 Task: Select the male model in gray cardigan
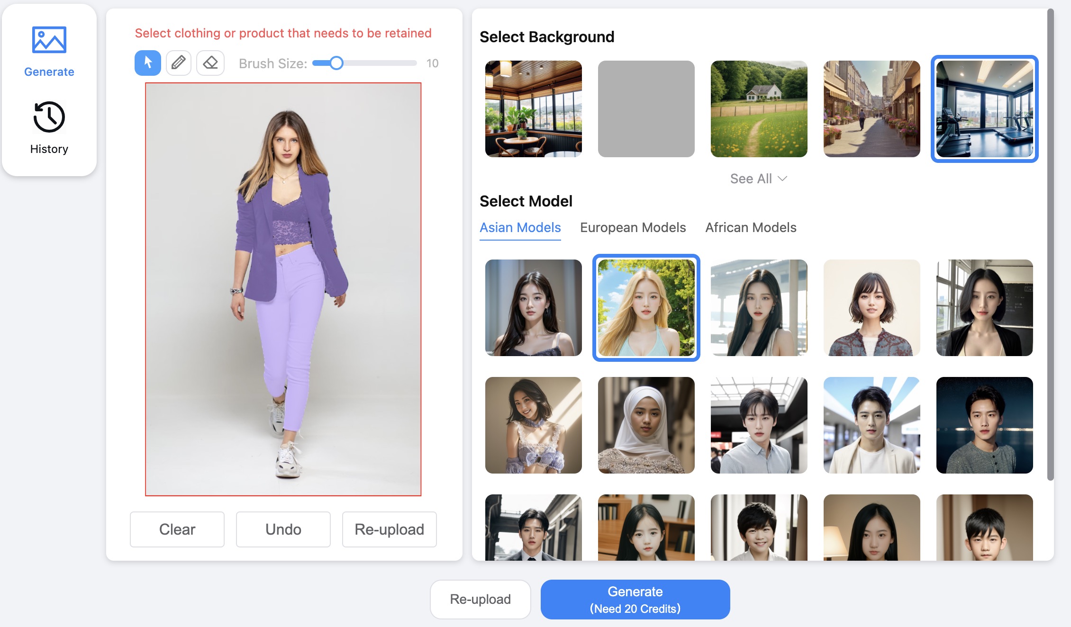985,425
